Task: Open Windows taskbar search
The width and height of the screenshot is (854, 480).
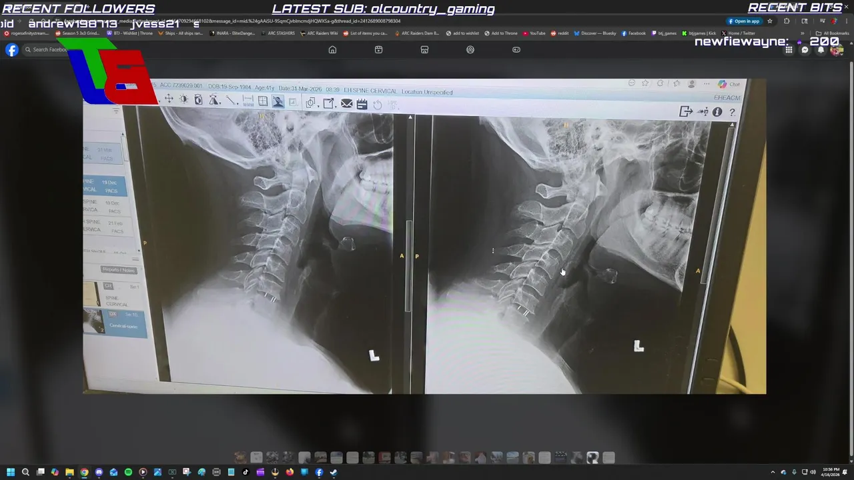Action: coord(25,472)
